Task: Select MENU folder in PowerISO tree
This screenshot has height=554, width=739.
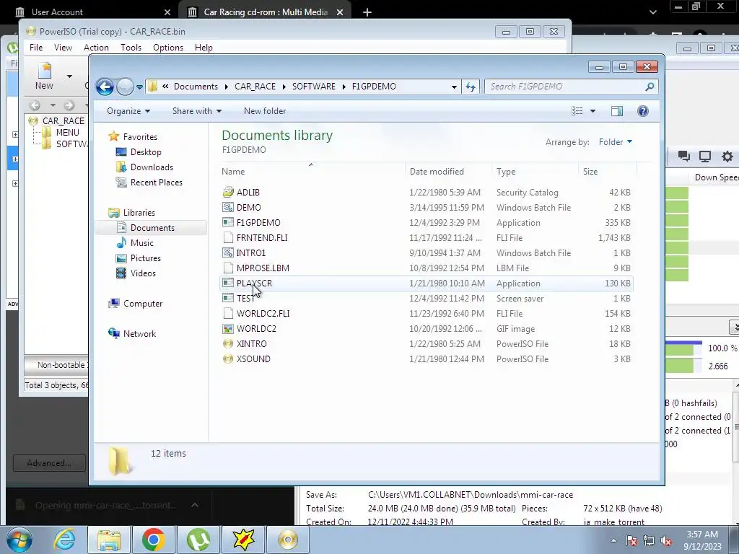Action: pyautogui.click(x=67, y=133)
